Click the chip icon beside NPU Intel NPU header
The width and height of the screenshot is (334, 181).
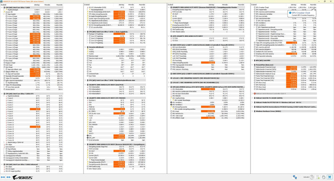pos(255,60)
